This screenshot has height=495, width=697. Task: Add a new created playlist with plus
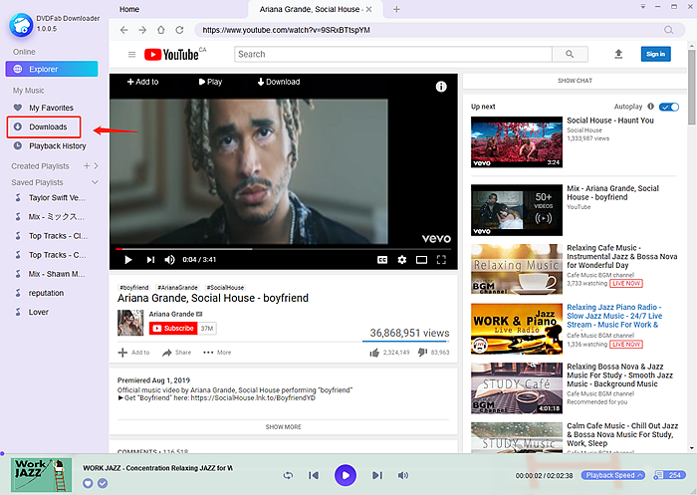87,166
